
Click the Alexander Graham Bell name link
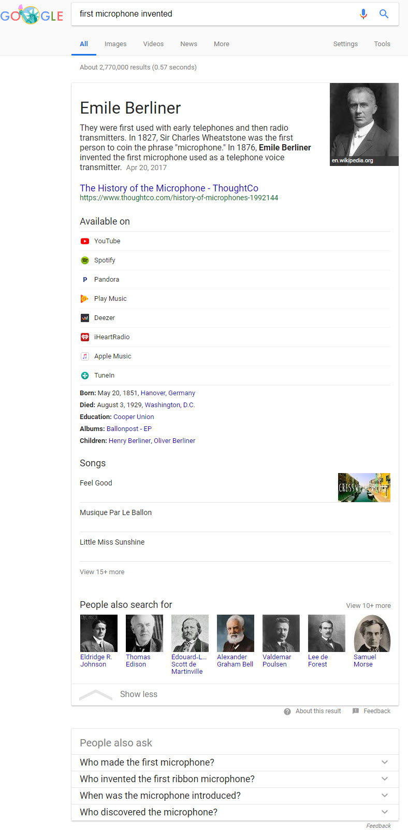(235, 661)
